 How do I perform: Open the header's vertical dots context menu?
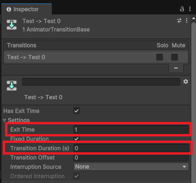coord(187,20)
